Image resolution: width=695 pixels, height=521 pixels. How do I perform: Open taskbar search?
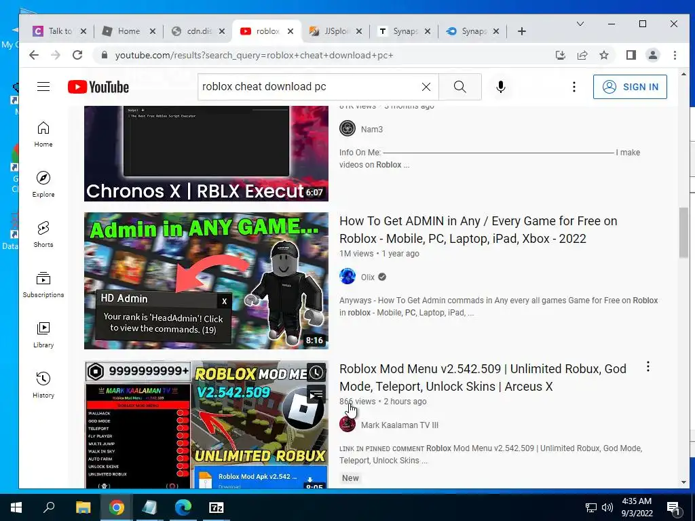(49, 507)
